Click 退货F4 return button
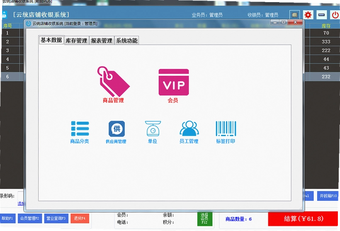This screenshot has width=340, height=231. point(80,218)
